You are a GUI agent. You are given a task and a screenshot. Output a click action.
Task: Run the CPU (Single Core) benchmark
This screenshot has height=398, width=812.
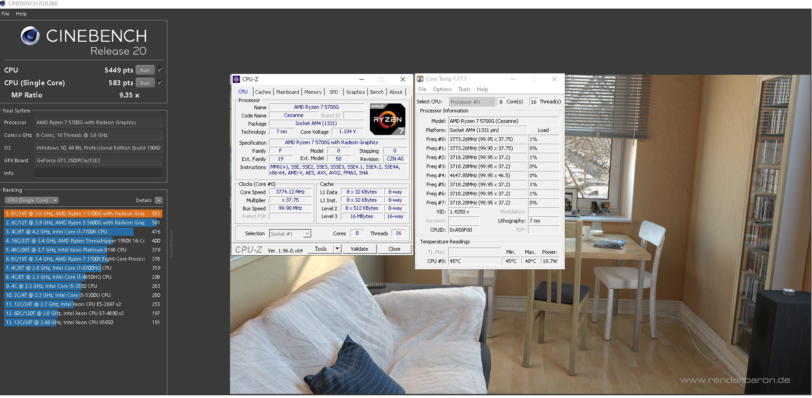click(x=145, y=83)
